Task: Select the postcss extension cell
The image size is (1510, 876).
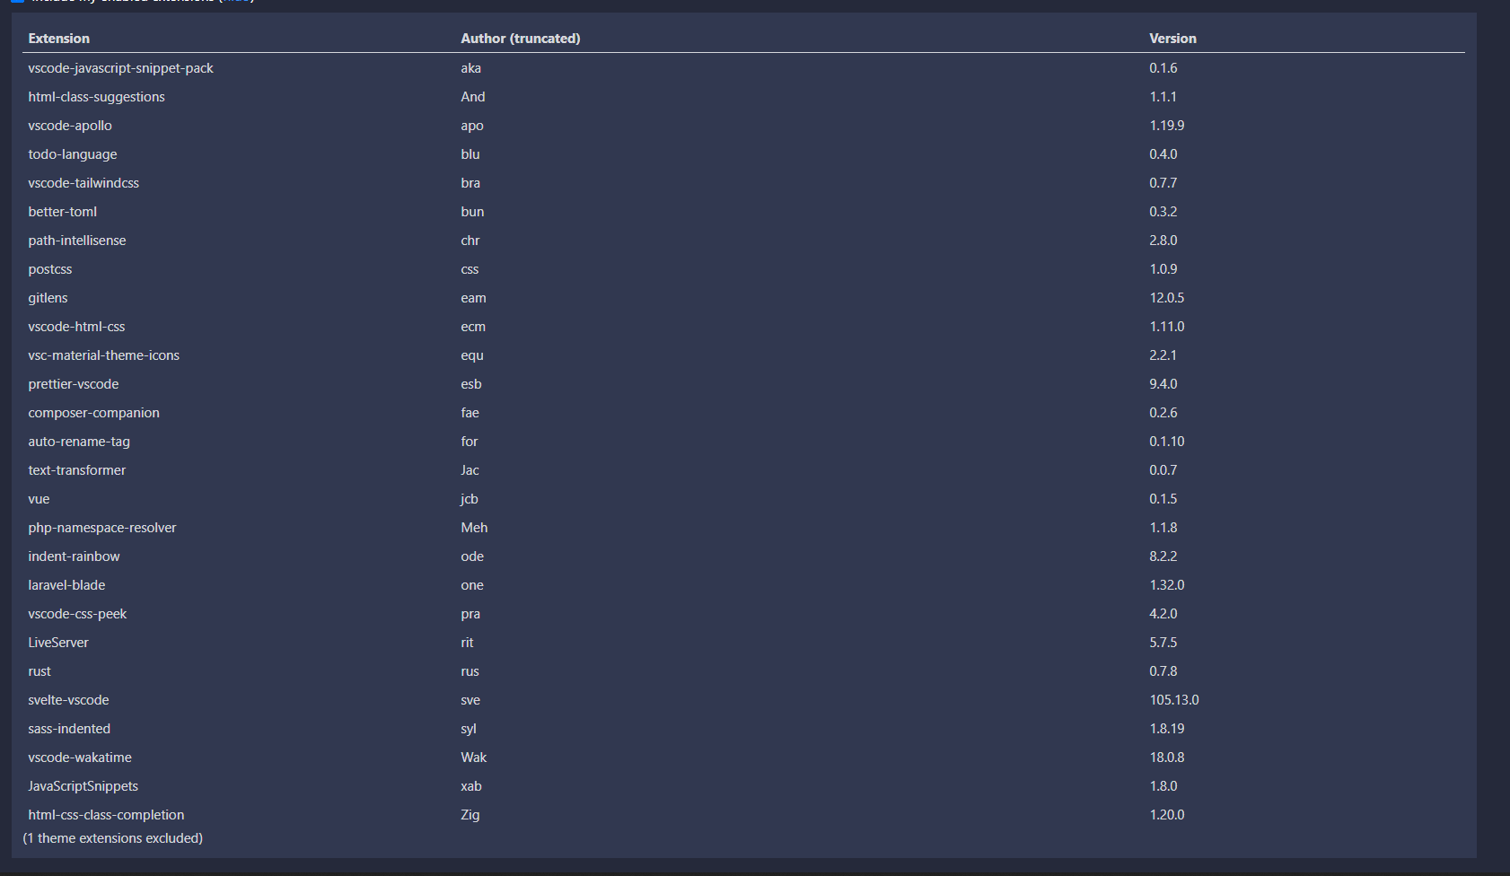Action: click(x=50, y=269)
